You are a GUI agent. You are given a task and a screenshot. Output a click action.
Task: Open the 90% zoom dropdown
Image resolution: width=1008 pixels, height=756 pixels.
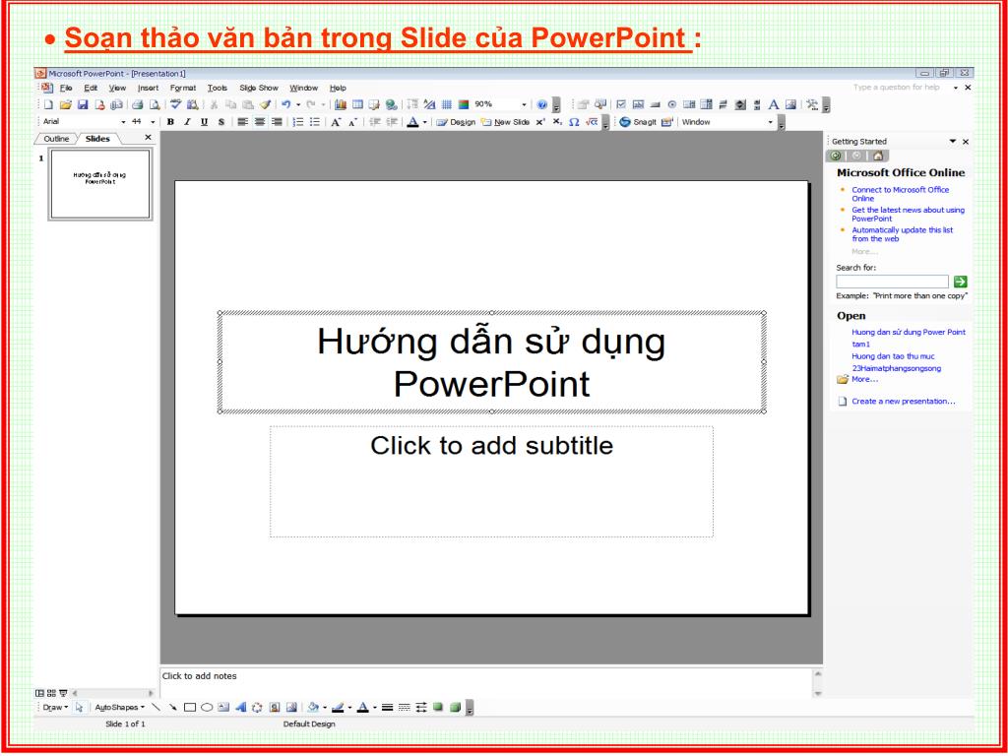coord(524,104)
